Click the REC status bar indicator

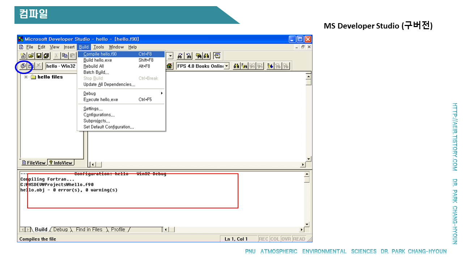coord(264,239)
